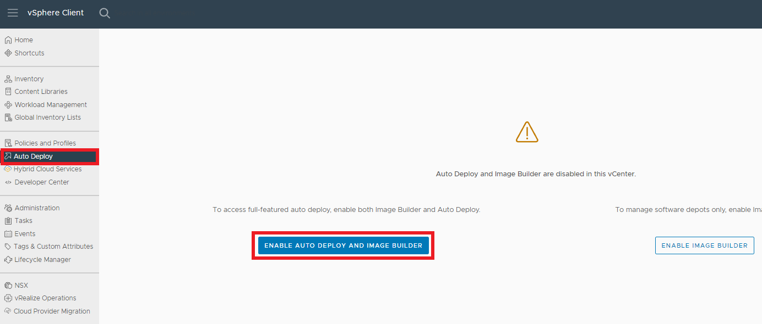Screen dimensions: 762x324
Task: Open the Lifecycle Manager icon
Action: tap(8, 259)
